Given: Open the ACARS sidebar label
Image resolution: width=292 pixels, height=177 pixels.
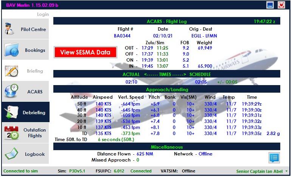Looking at the screenshot, I should click(35, 92).
